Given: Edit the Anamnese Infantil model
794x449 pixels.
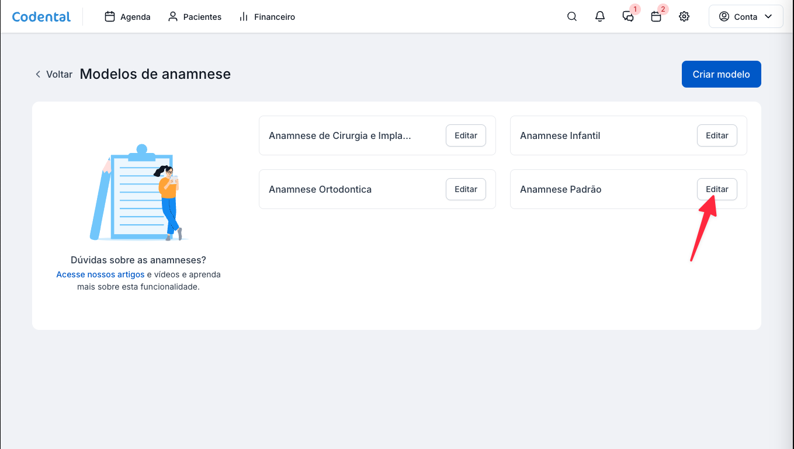Looking at the screenshot, I should [717, 135].
